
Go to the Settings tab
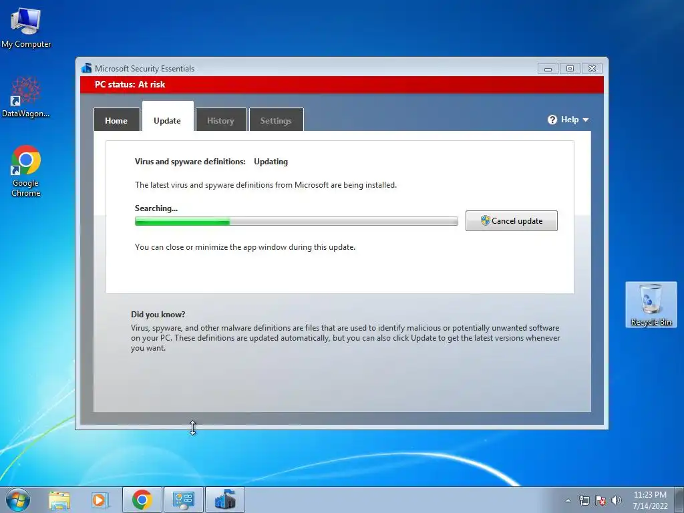276,120
